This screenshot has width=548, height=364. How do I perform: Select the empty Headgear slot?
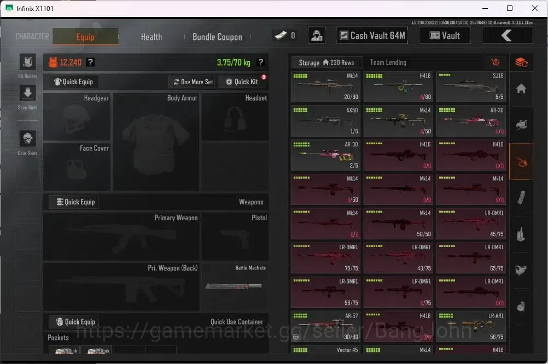tap(77, 117)
